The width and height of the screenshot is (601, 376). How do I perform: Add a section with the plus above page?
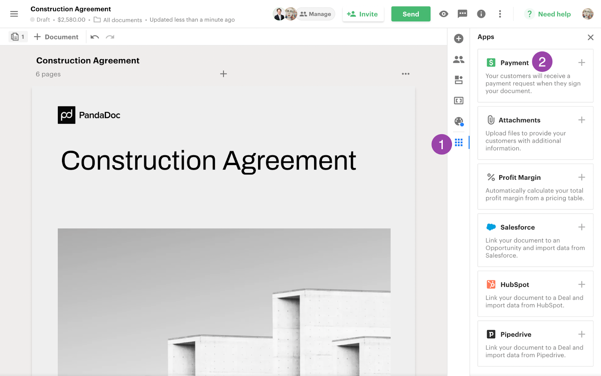pyautogui.click(x=223, y=74)
